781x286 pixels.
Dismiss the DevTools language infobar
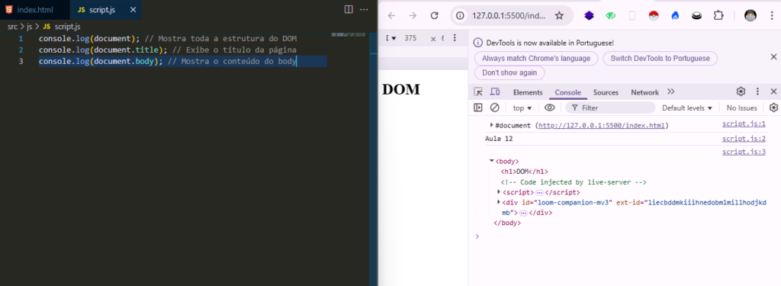pyautogui.click(x=773, y=56)
